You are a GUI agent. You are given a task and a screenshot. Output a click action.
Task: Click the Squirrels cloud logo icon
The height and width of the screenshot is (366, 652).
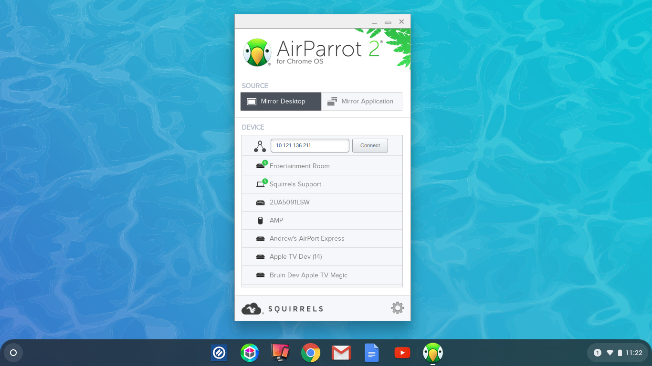252,309
